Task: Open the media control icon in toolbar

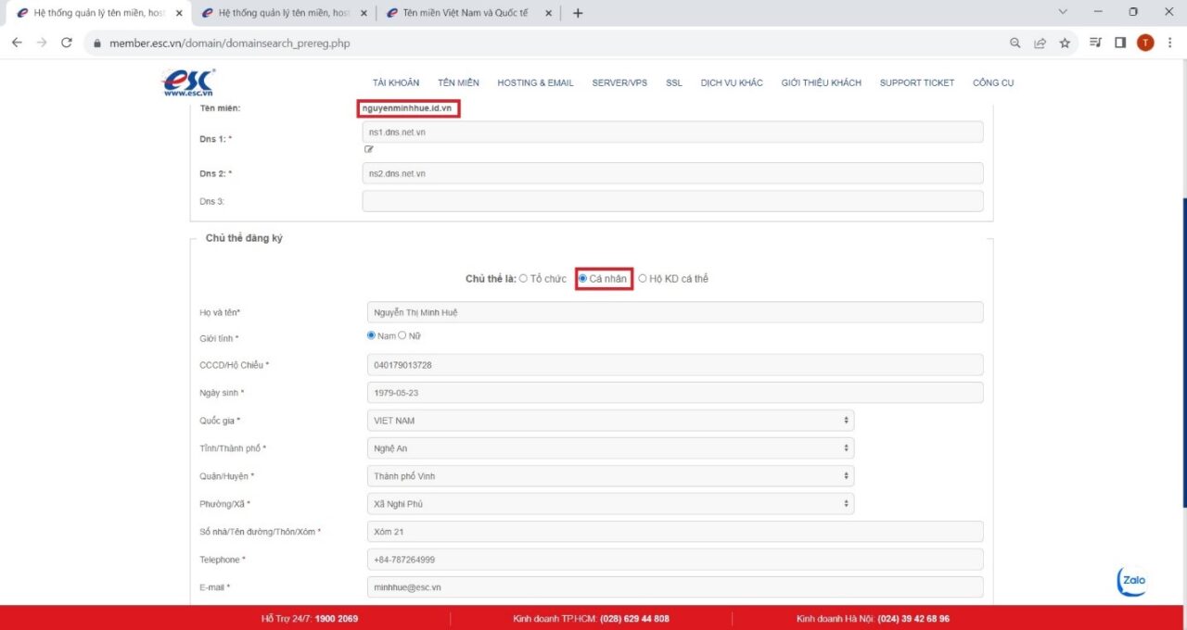Action: pos(1095,43)
